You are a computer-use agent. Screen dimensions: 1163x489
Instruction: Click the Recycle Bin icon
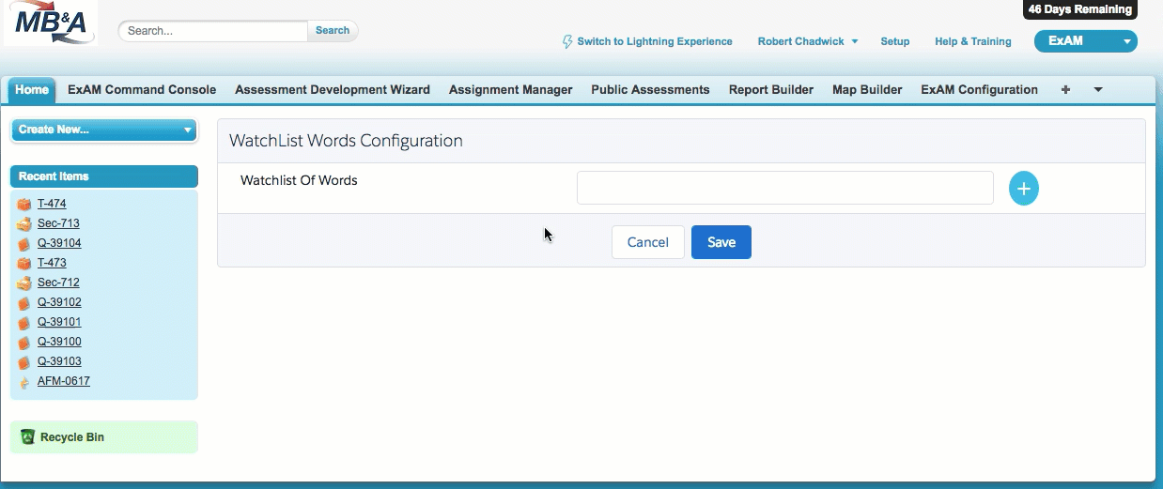tap(27, 436)
